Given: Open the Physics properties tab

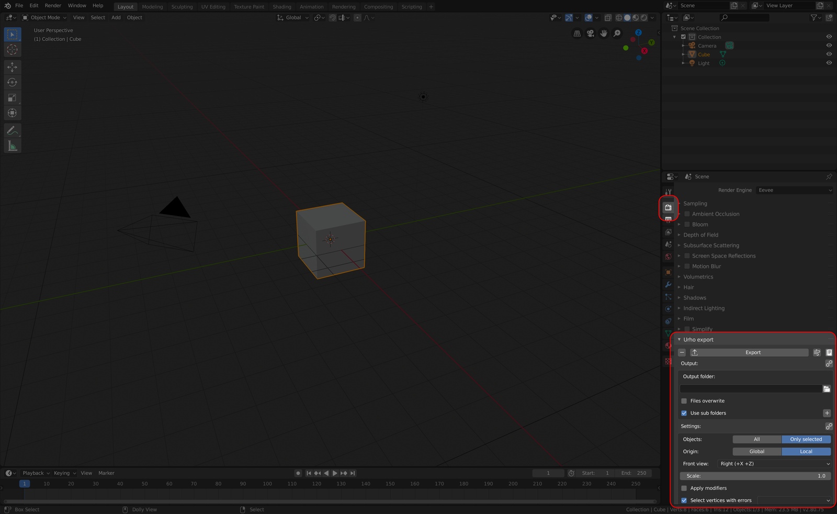Looking at the screenshot, I should point(668,309).
